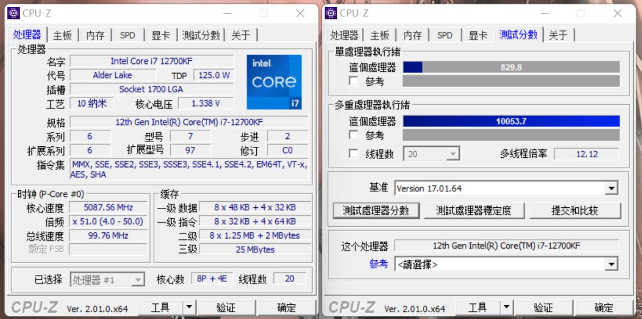This screenshot has width=642, height=319.
Task: Switch to 处理器 tab in right window
Action: (x=344, y=35)
